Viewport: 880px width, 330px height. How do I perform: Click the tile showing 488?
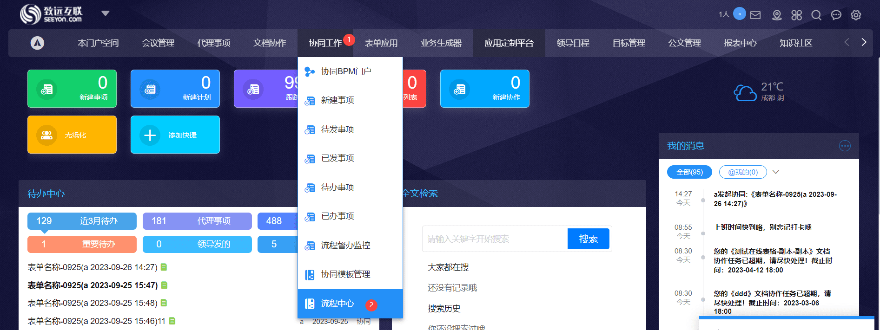pos(278,221)
